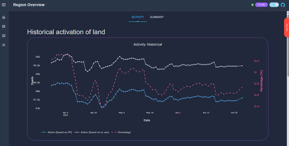The height and width of the screenshot is (146, 289).
Task: Open the database icon in the sidebar
Action: click(4, 27)
